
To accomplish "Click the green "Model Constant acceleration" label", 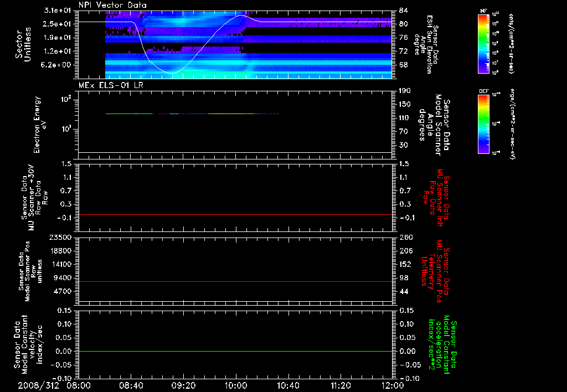I will (442, 345).
